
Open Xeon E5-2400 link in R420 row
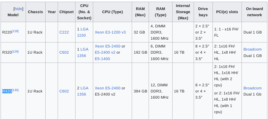[108, 88]
